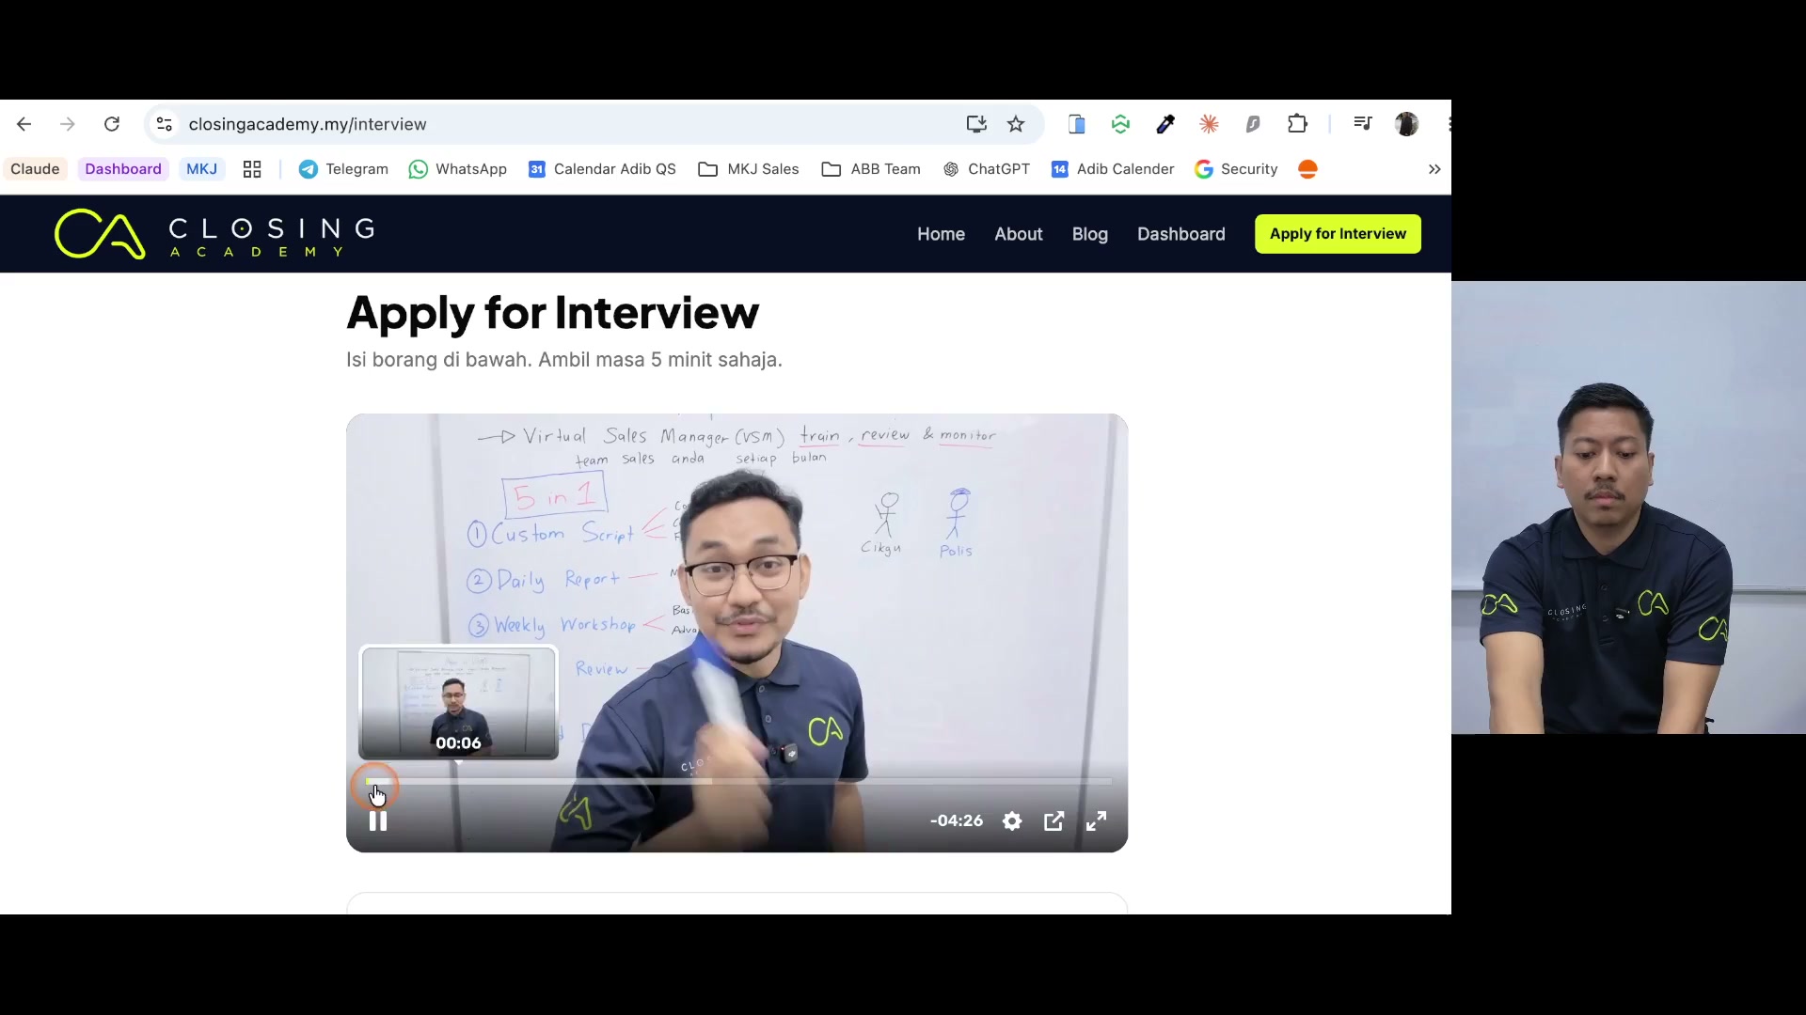This screenshot has height=1015, width=1806.
Task: Open video in pop-out window
Action: click(x=1054, y=821)
